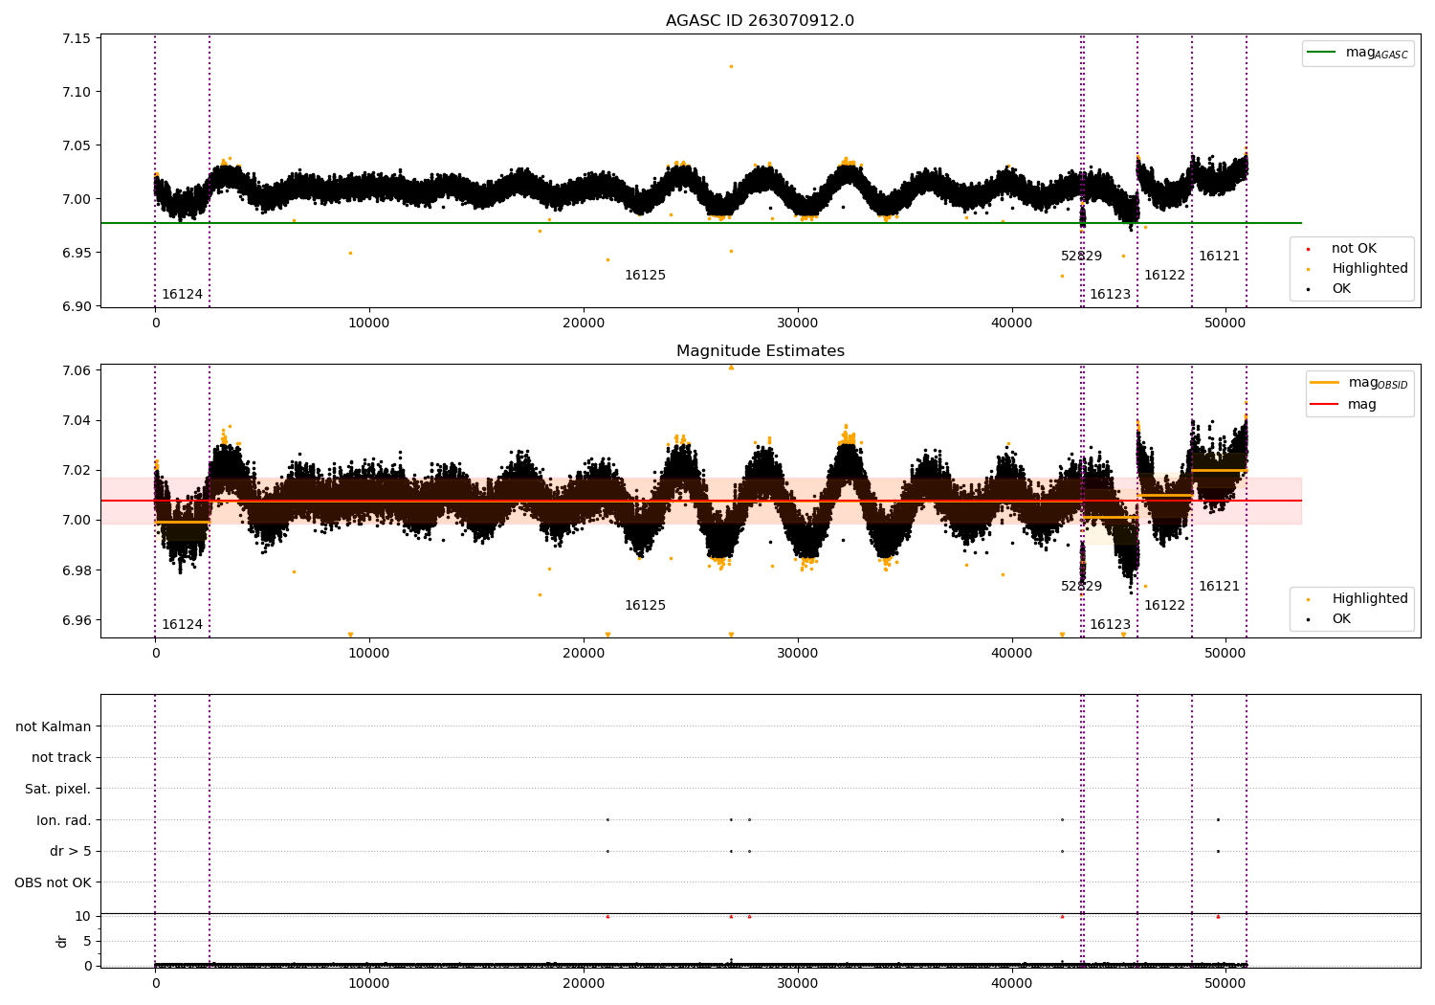Select "Highlighted" legend entry in Magnitude Estimates plot
This screenshot has width=1435, height=1005.
coord(1359,599)
